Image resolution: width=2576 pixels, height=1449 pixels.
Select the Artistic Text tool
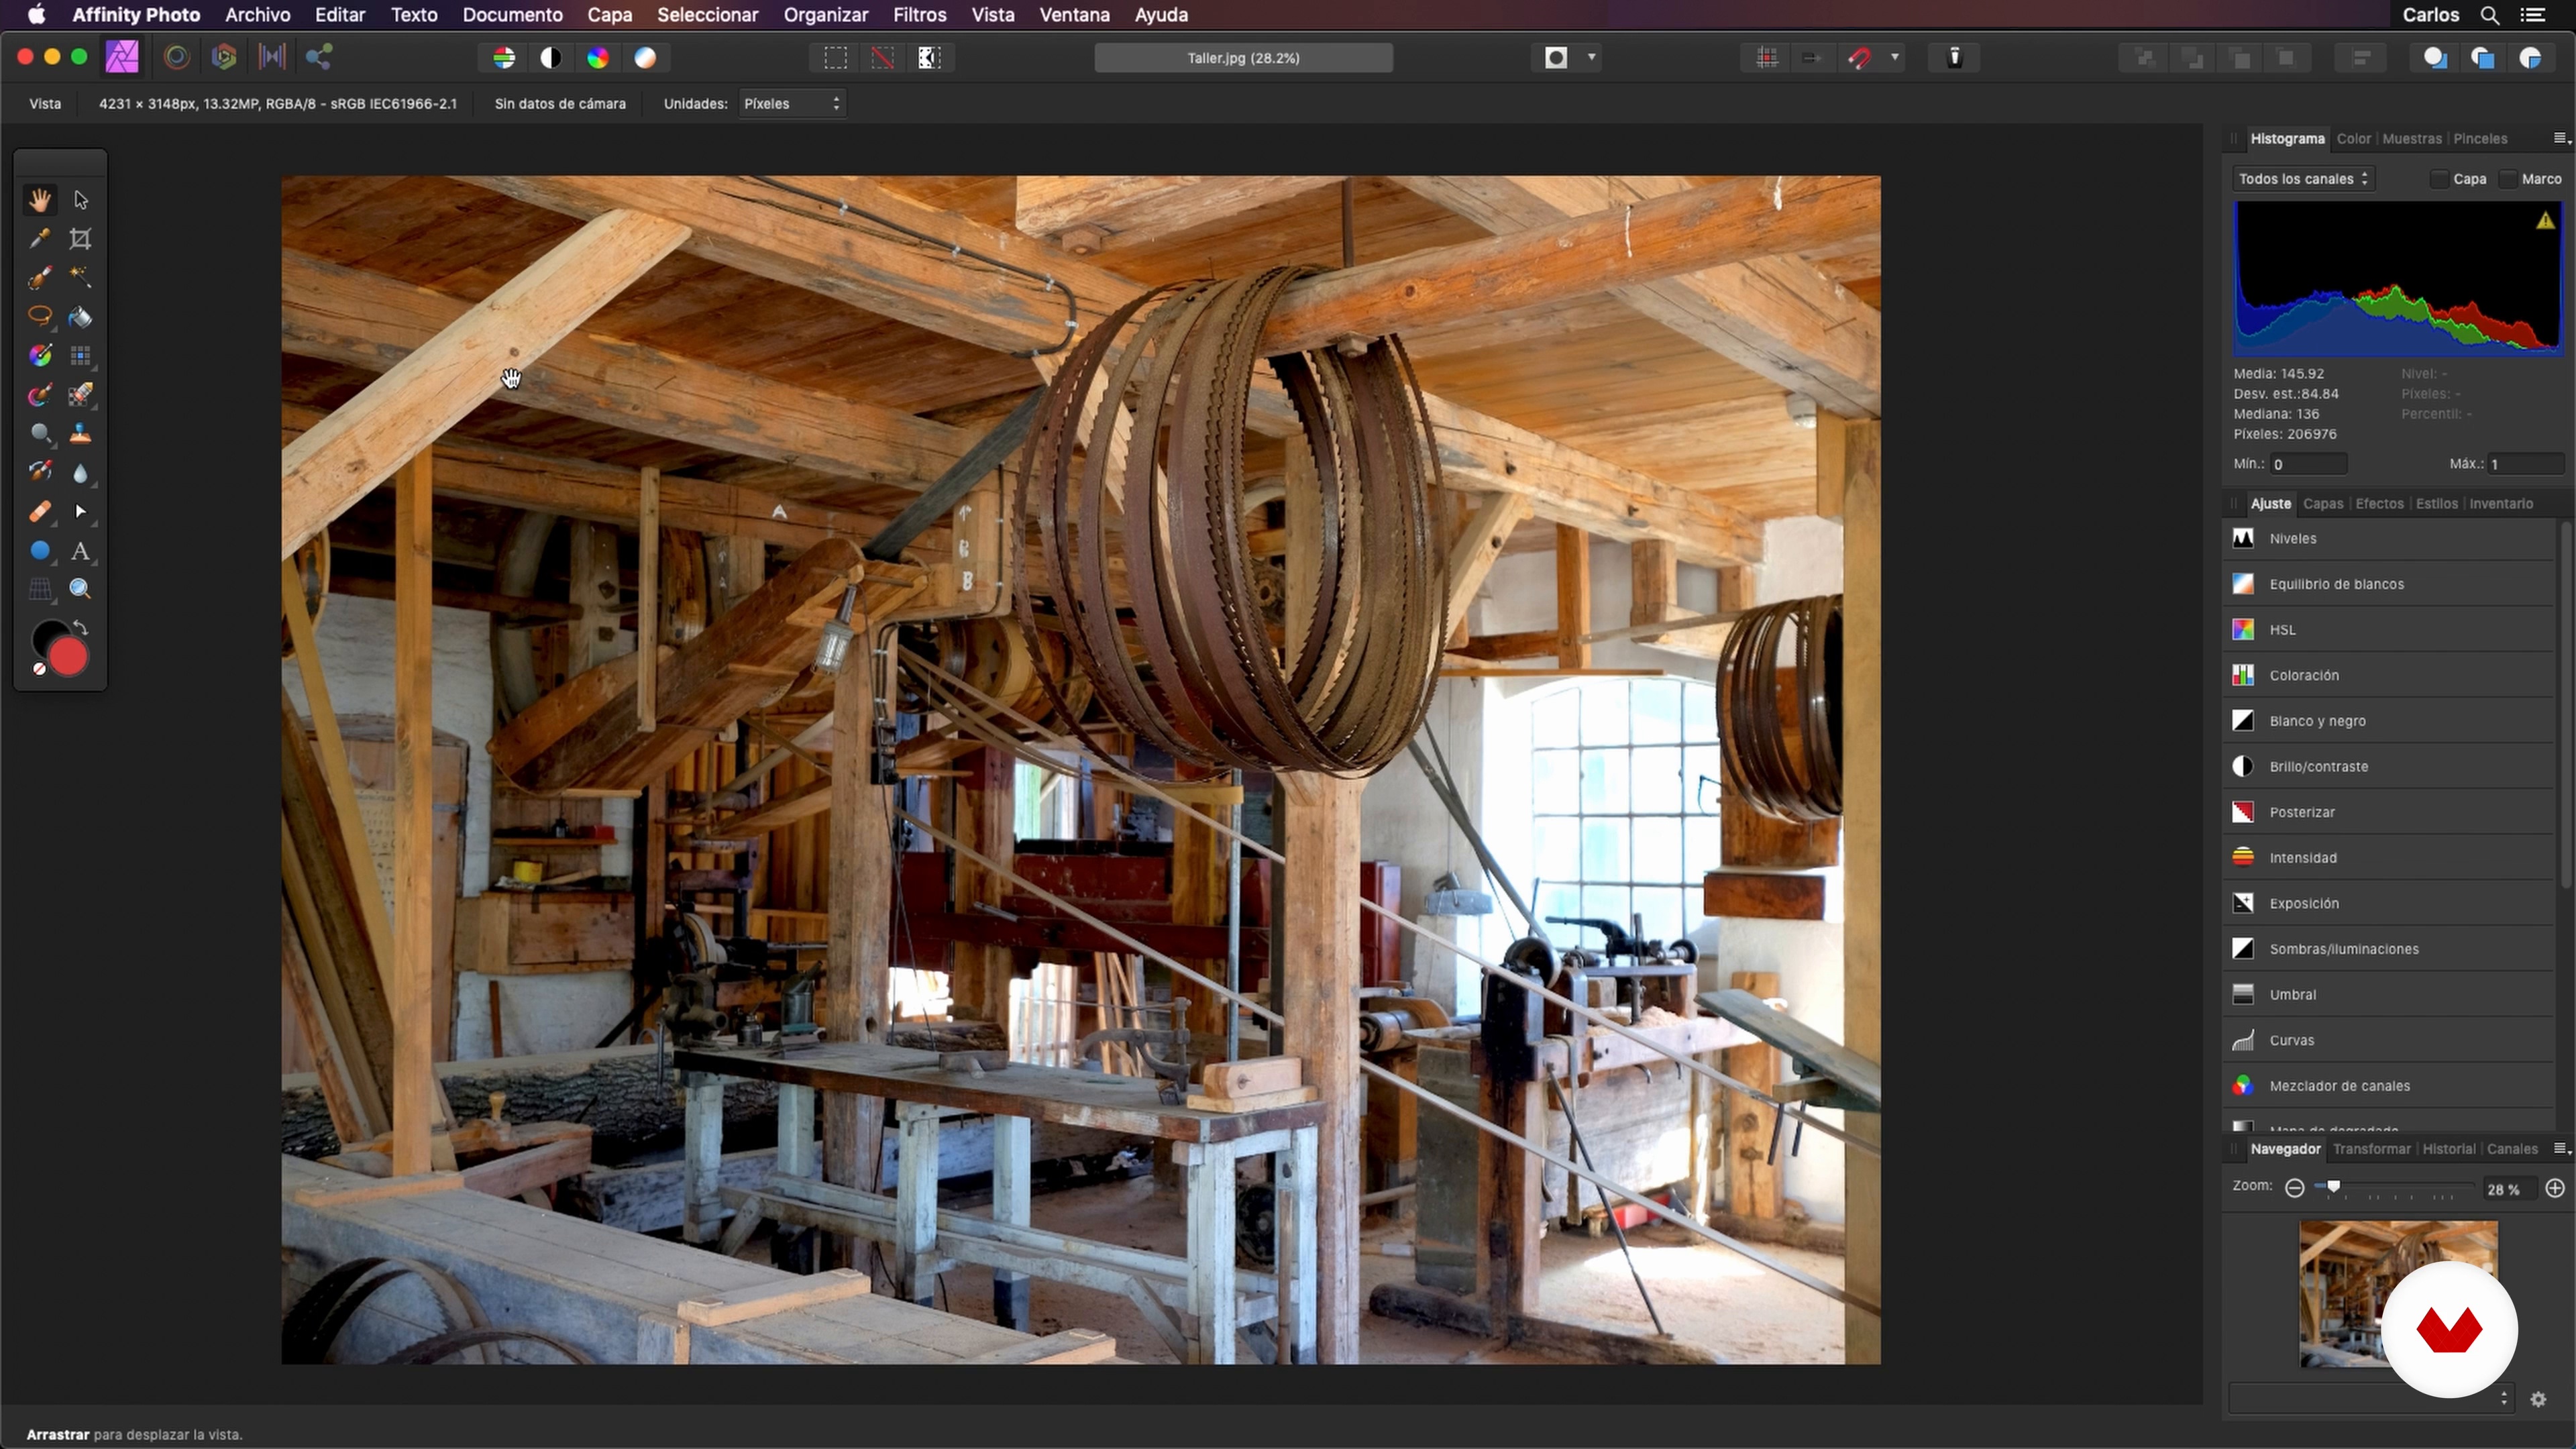(81, 551)
